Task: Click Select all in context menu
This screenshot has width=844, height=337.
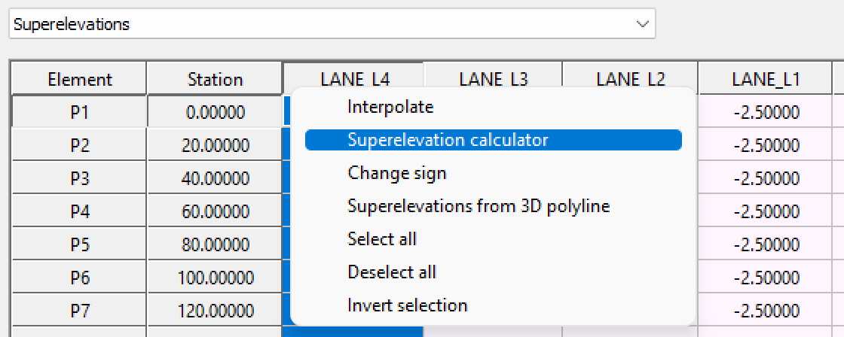Action: tap(382, 239)
